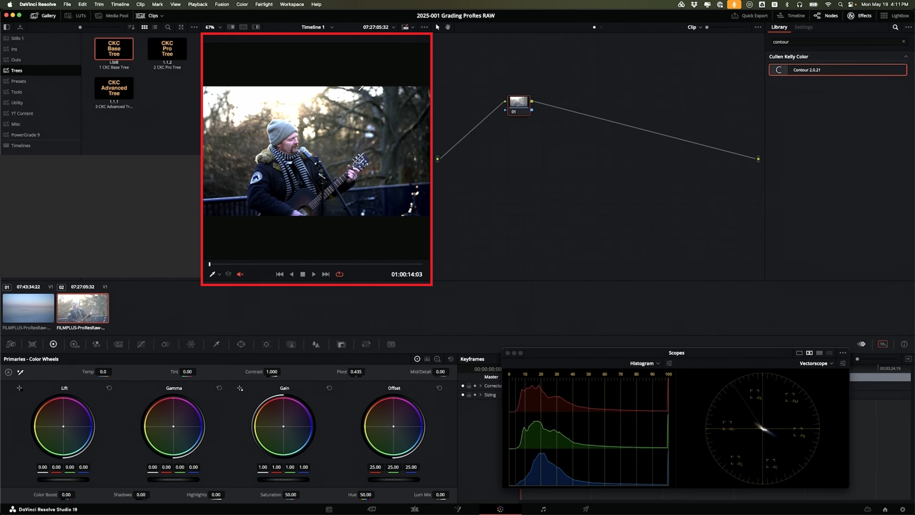Open viewer timecode 07:27:05:32 dropdown

point(379,27)
